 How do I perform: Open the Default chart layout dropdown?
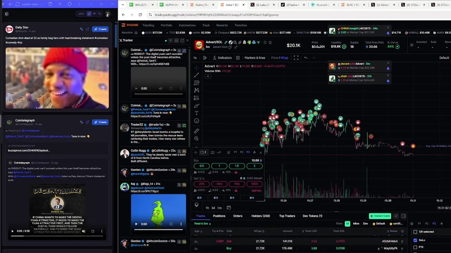click(x=444, y=58)
